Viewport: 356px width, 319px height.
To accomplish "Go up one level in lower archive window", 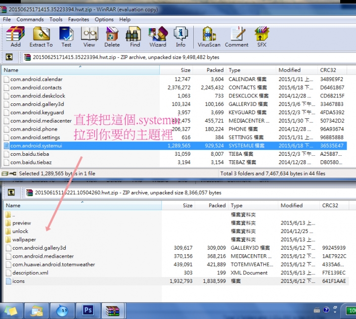I will point(11,192).
